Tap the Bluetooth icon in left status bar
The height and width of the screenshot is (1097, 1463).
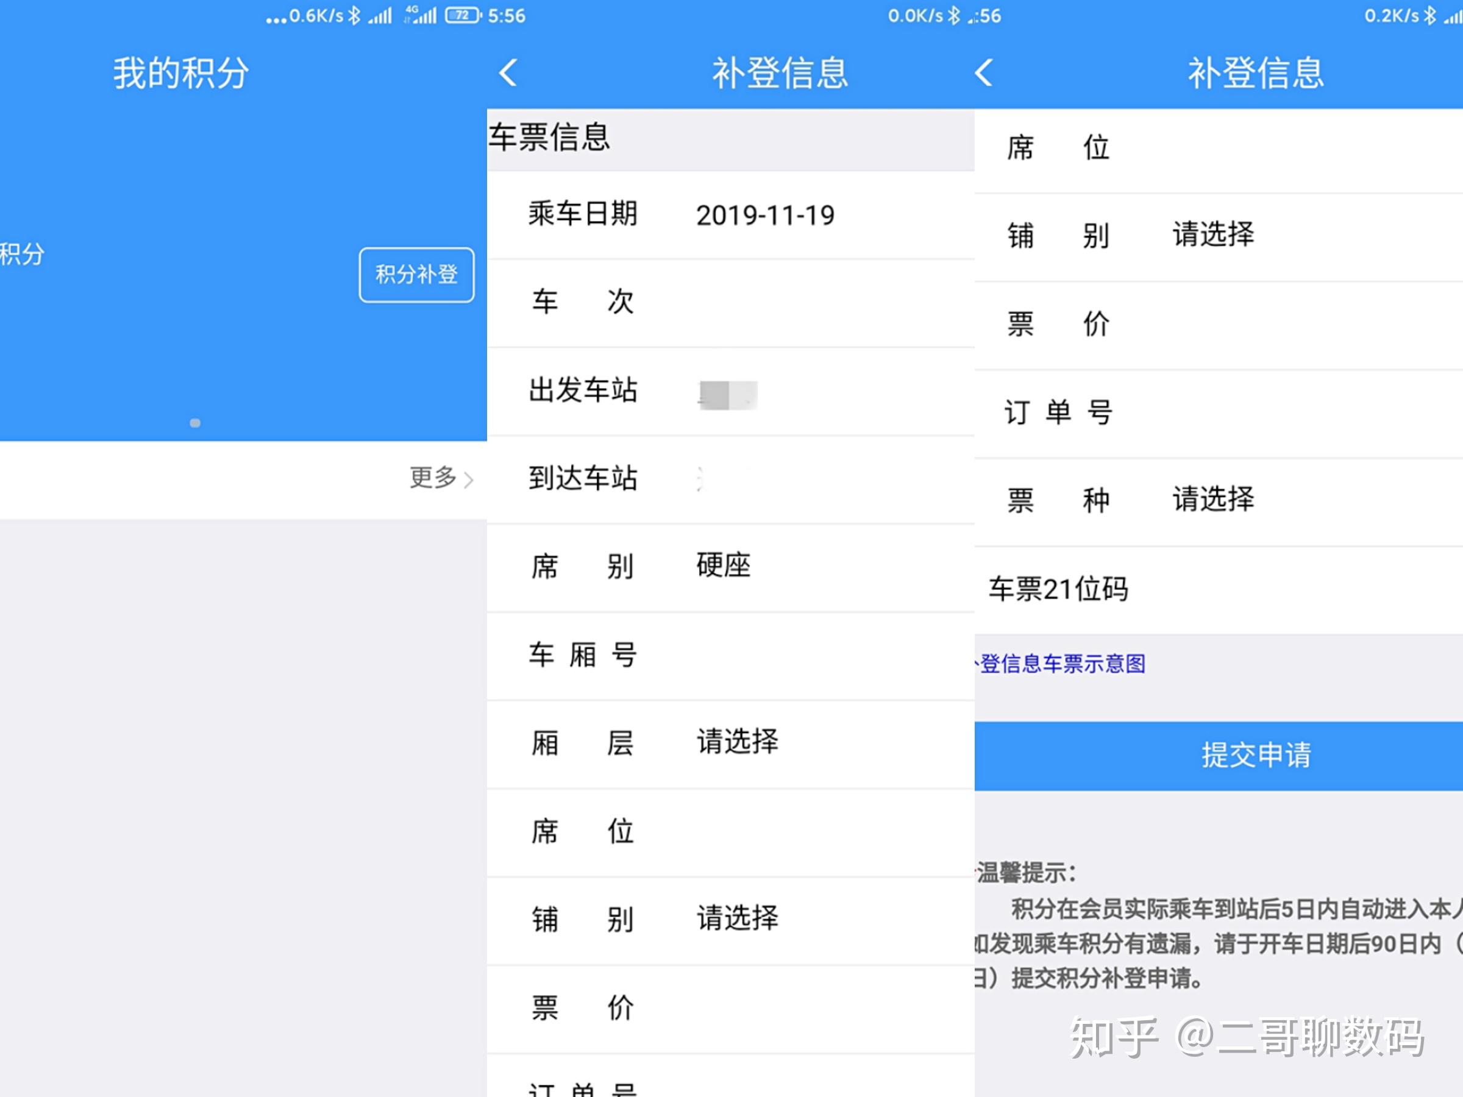click(355, 15)
